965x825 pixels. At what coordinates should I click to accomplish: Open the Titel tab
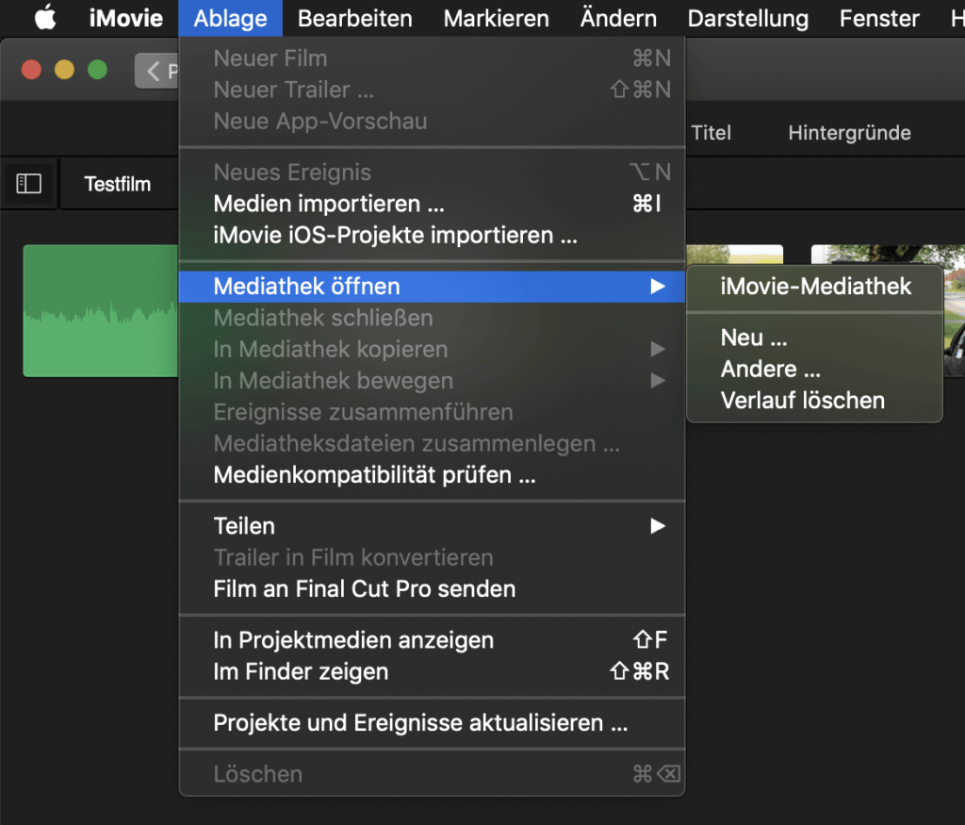point(711,133)
